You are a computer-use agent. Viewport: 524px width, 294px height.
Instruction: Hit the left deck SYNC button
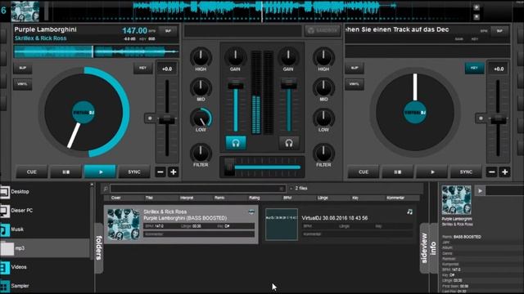point(134,172)
